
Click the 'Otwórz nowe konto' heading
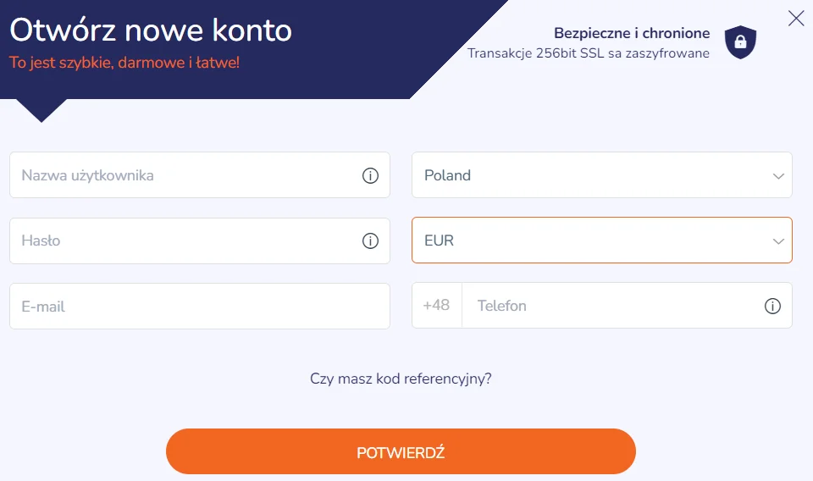point(151,30)
